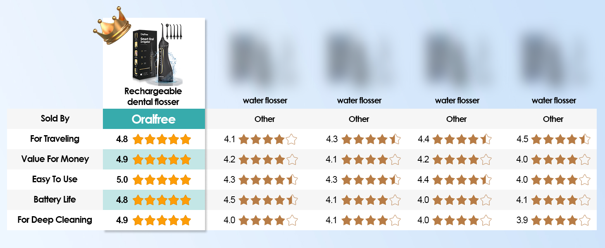Screen dimensions: 605x248
Task: Click Oralfree's 4.8 Battery Life stars
Action: [162, 200]
